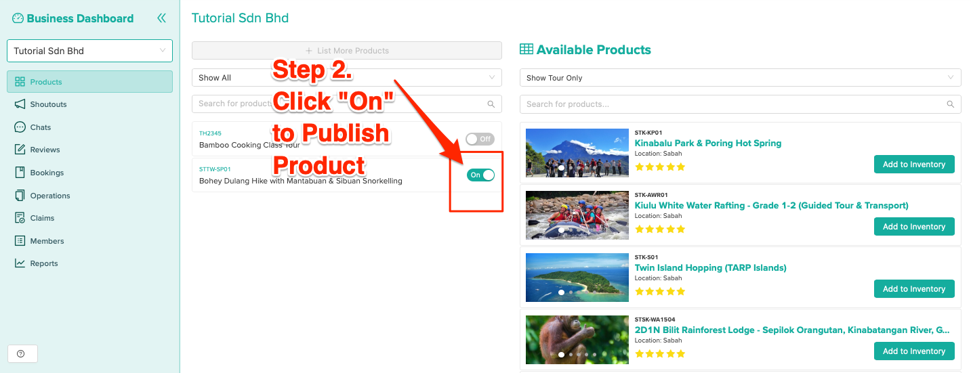Click the Shoutouts megaphone icon

(20, 104)
